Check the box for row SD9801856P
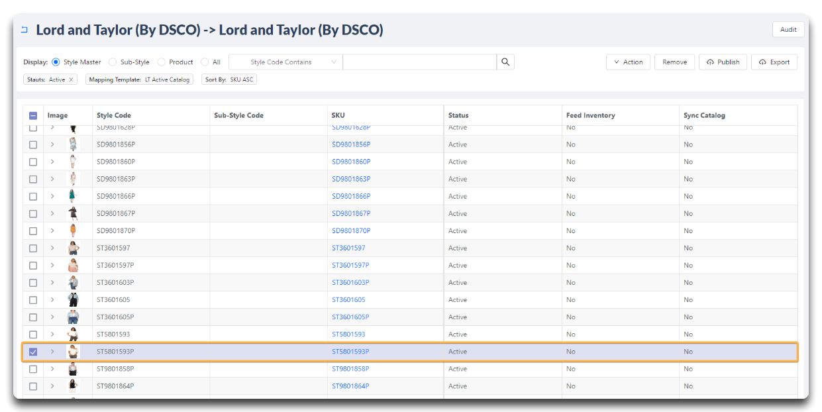 click(x=33, y=144)
